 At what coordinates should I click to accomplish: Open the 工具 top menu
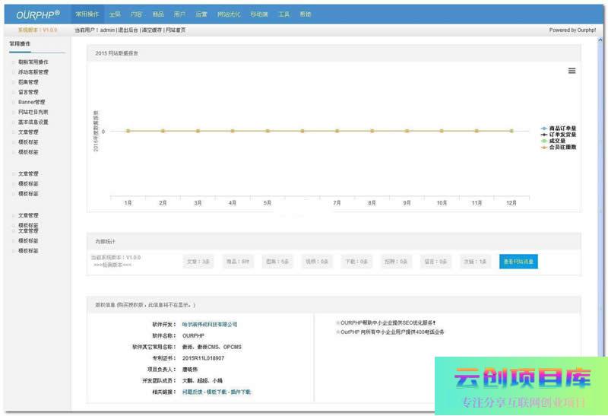[283, 14]
